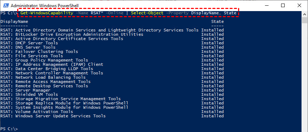Click the PowerShell icon in title bar
Image resolution: width=308 pixels, height=132 pixels.
pyautogui.click(x=5, y=5)
